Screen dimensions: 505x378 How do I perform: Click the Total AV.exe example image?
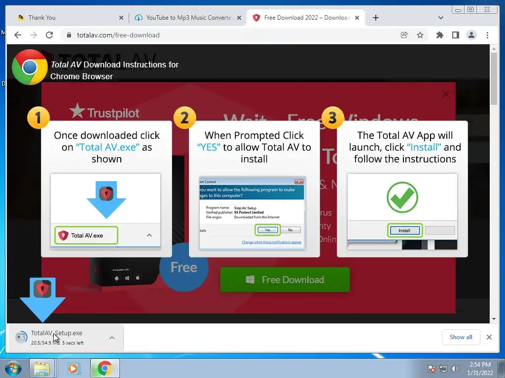pos(106,211)
